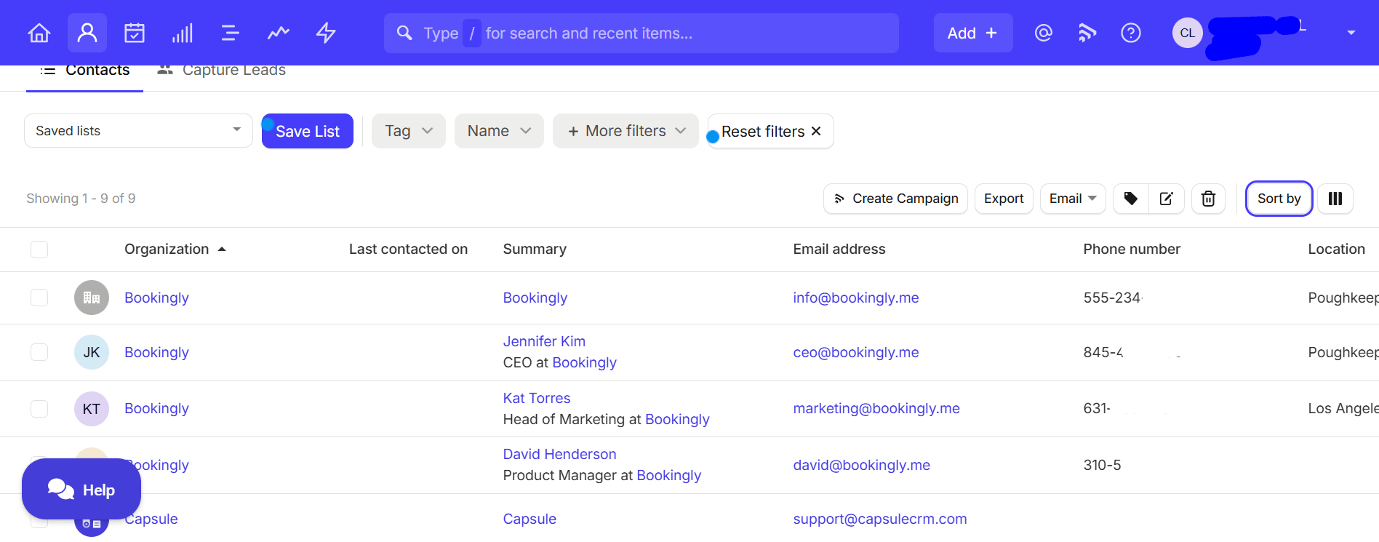Go to the Home dashboard icon
The height and width of the screenshot is (542, 1379).
39,33
